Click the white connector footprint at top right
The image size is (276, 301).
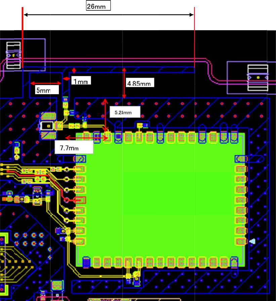258,78
